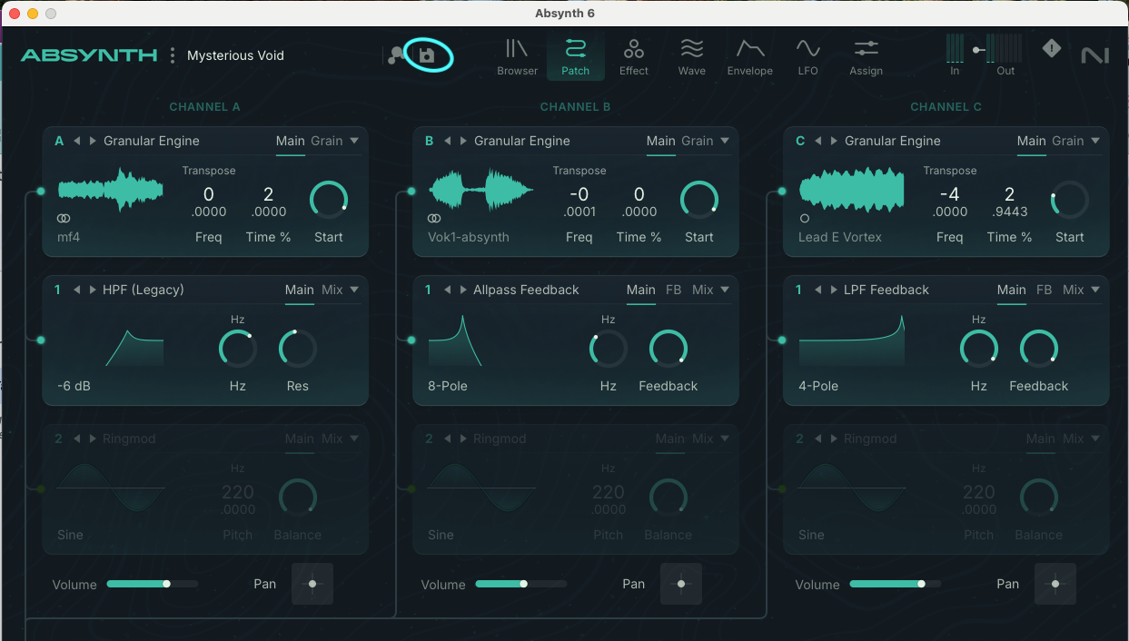The width and height of the screenshot is (1129, 641).
Task: Click the NI logo
Action: coord(1095,56)
